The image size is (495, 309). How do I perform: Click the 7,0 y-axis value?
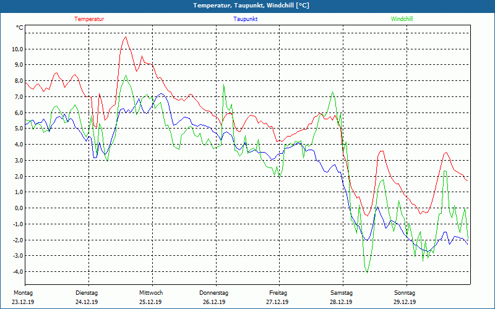point(19,97)
